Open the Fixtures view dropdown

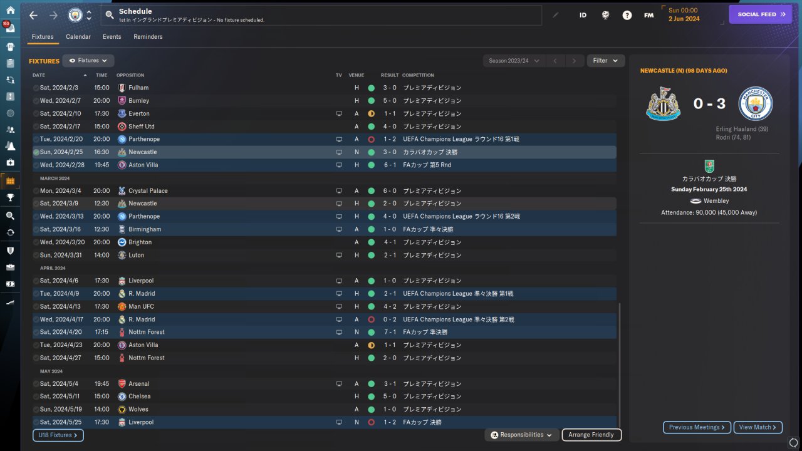point(88,61)
